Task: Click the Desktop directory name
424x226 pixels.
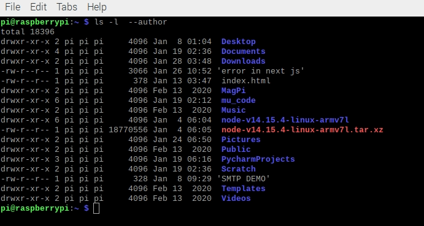Action: click(x=239, y=42)
